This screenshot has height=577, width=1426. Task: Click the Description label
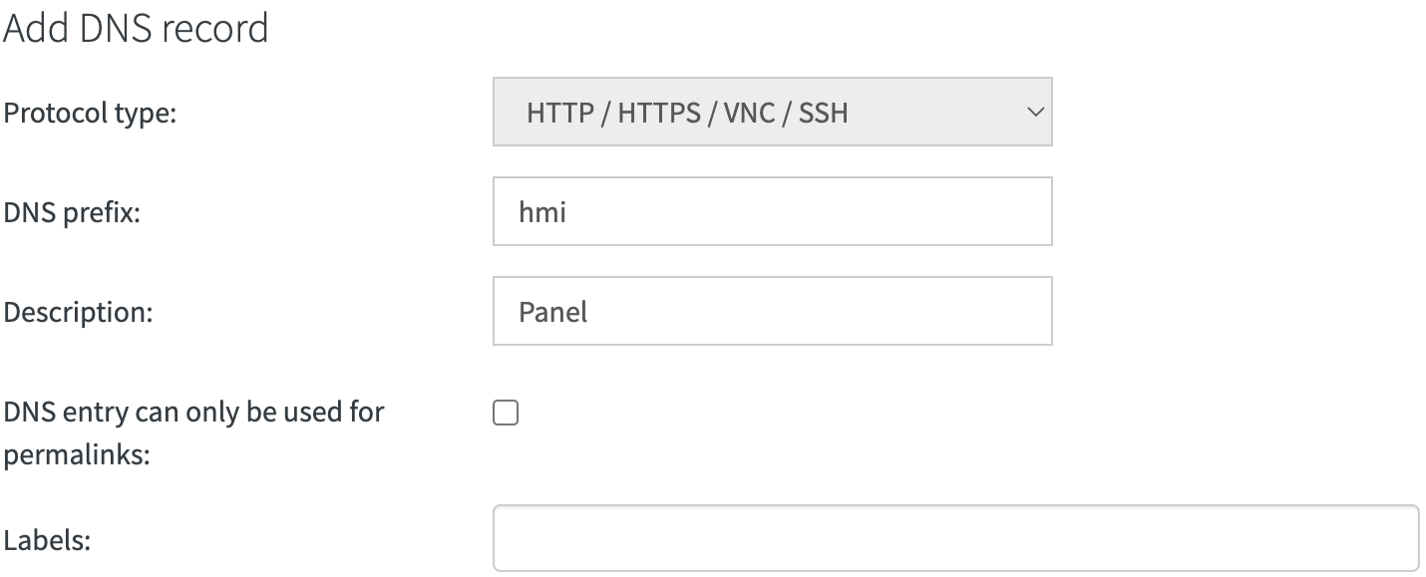pyautogui.click(x=79, y=311)
